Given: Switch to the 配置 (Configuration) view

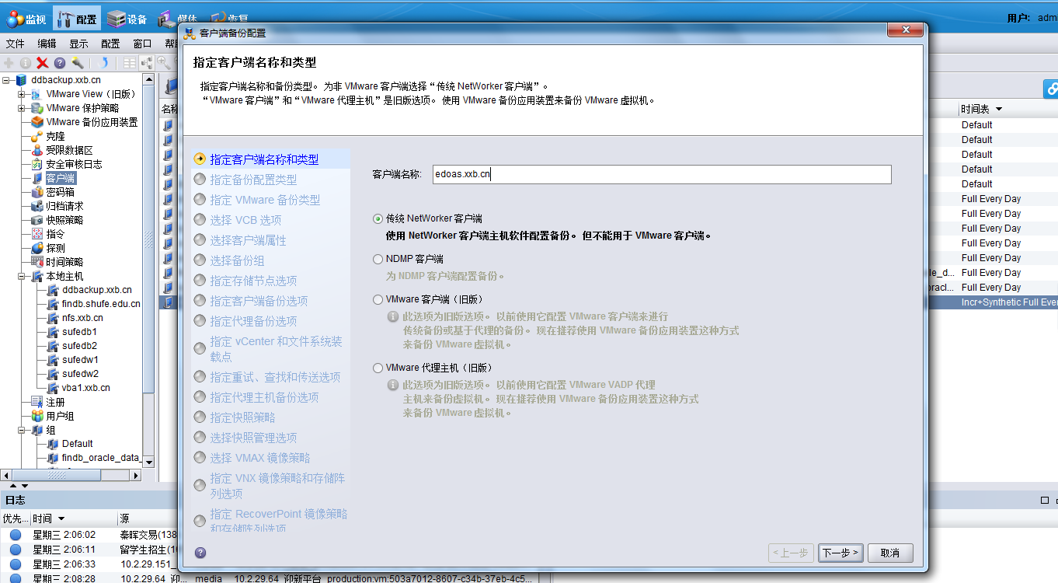Looking at the screenshot, I should click(77, 19).
